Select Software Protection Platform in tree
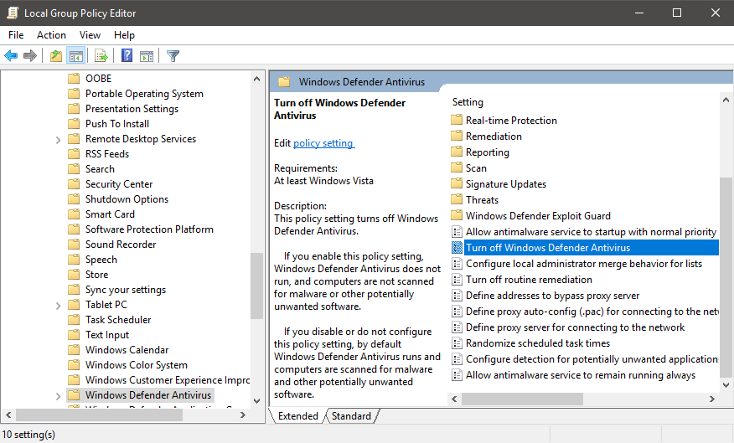The width and height of the screenshot is (734, 443). 149,229
